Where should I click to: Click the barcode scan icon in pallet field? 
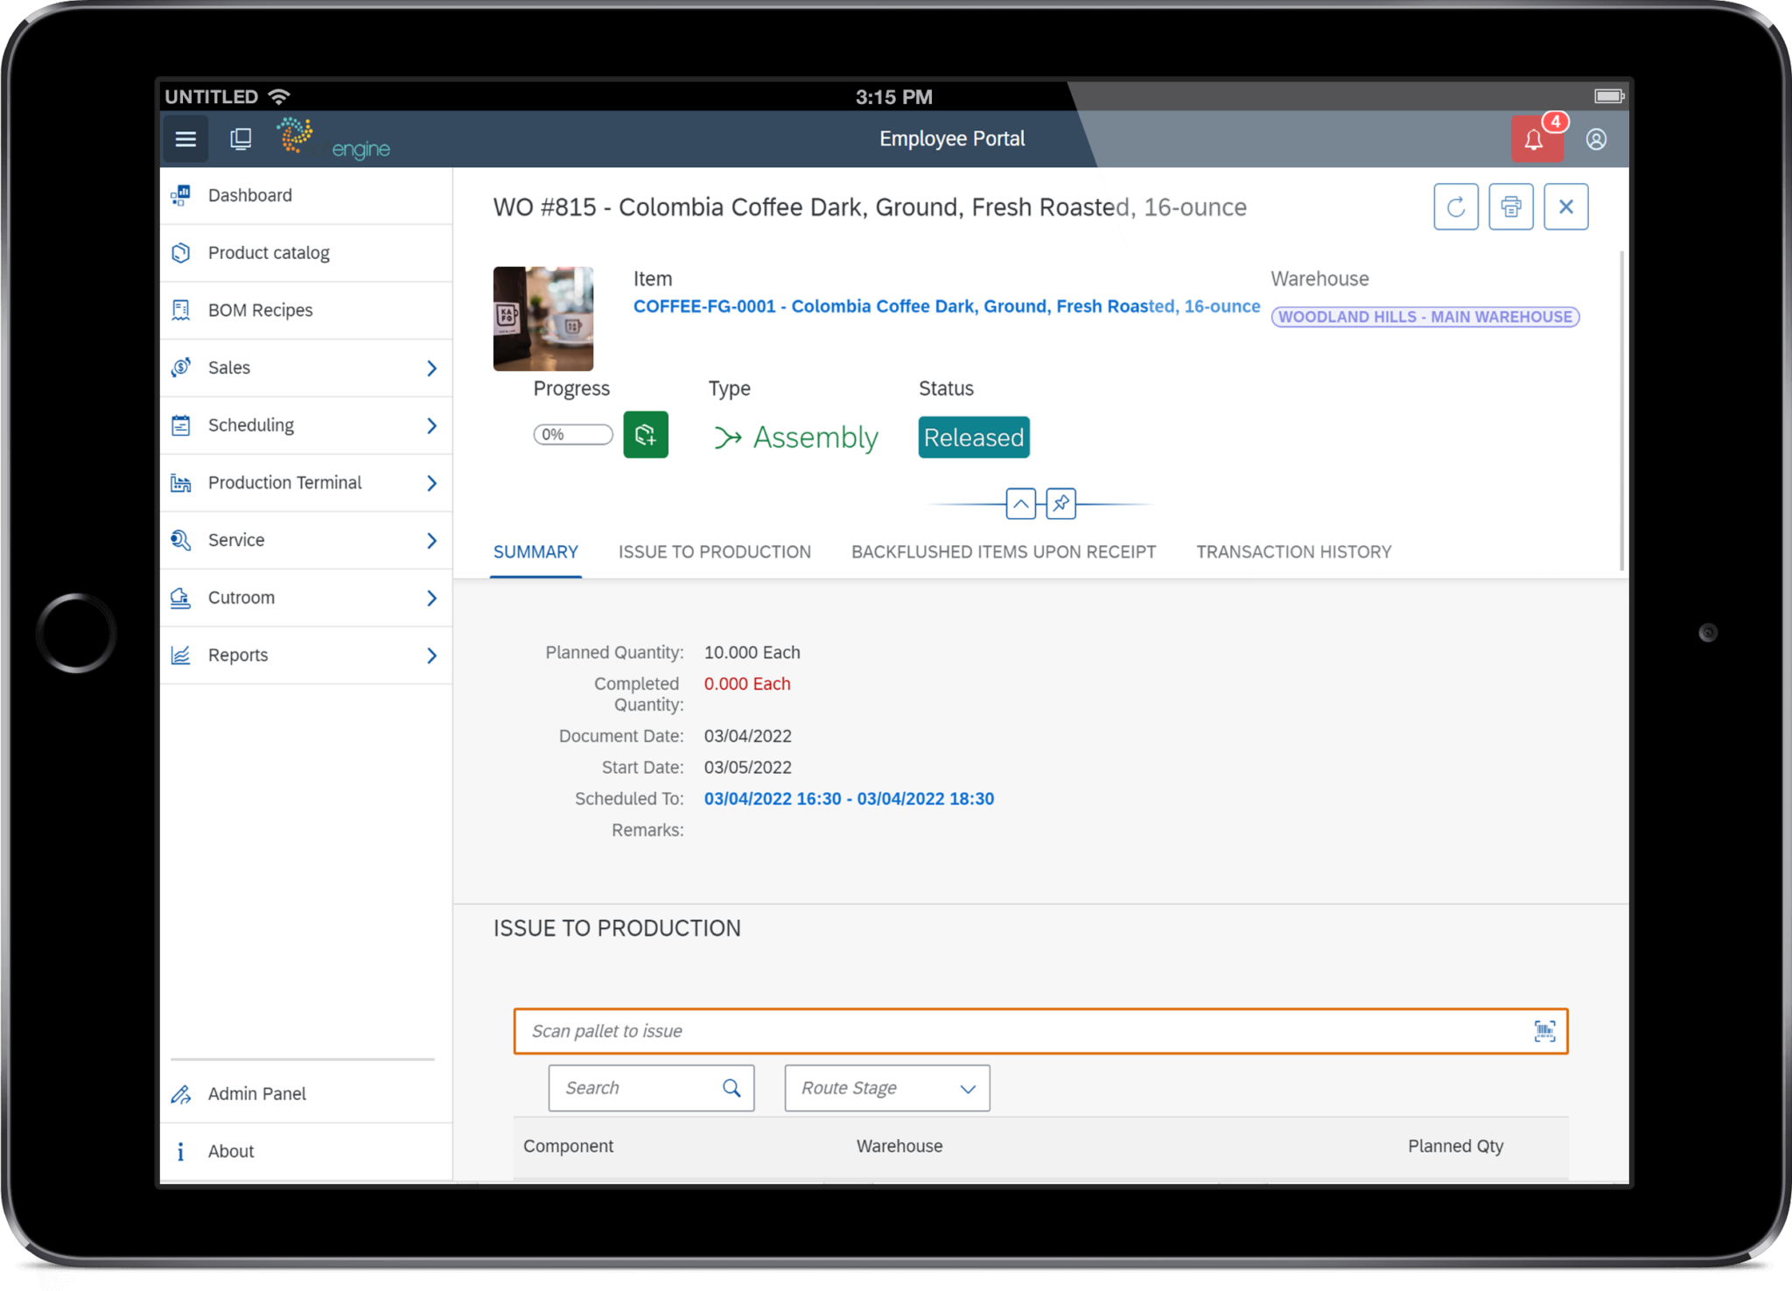point(1545,1031)
